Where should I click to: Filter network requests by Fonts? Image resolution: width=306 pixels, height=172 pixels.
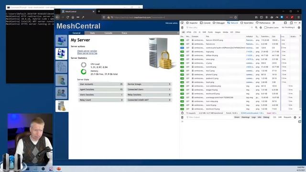(210, 32)
